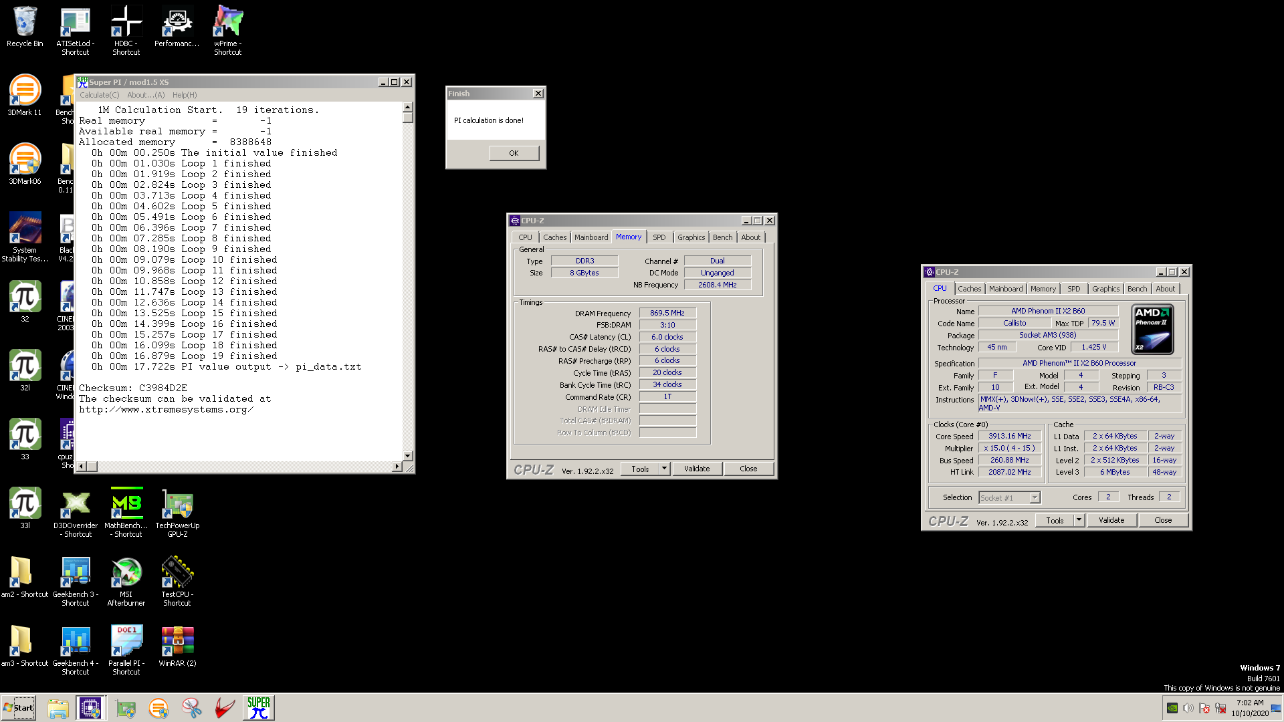Click Close button in right CPU-Z window

1163,520
